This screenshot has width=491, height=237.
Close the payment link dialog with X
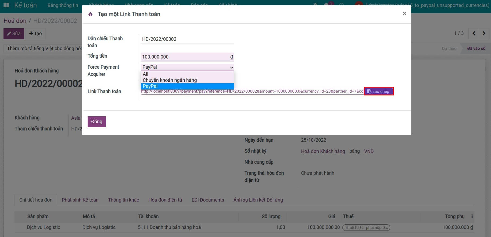404,13
